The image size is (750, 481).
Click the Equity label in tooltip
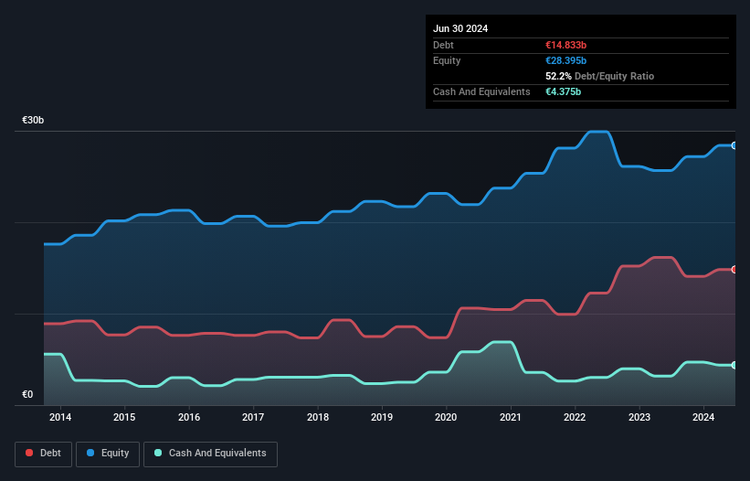tap(447, 60)
